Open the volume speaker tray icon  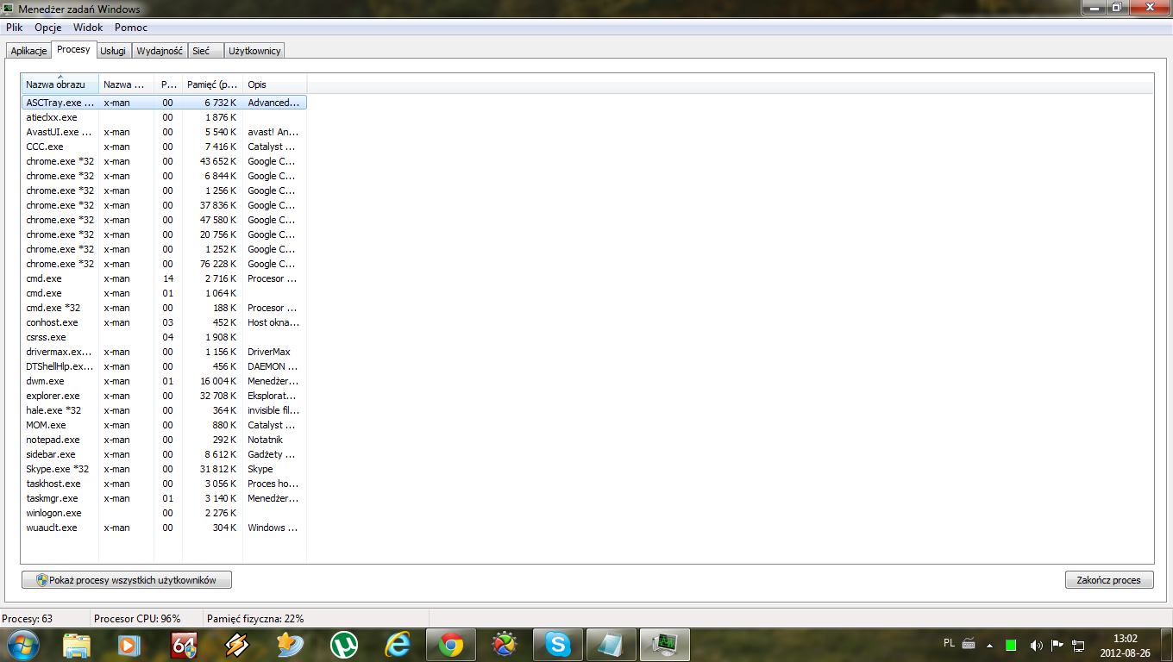click(1036, 645)
